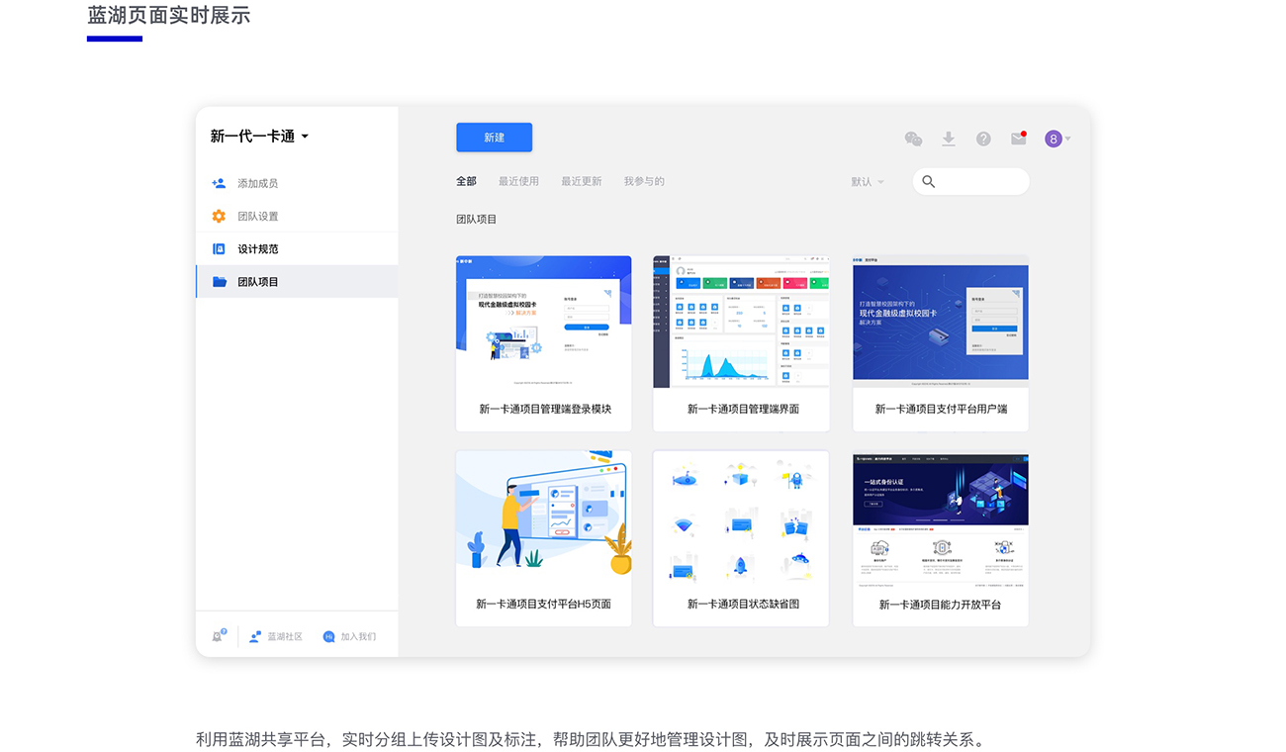Image resolution: width=1286 pixels, height=752 pixels.
Task: Click the 设计规范 book icon
Action: pos(219,249)
